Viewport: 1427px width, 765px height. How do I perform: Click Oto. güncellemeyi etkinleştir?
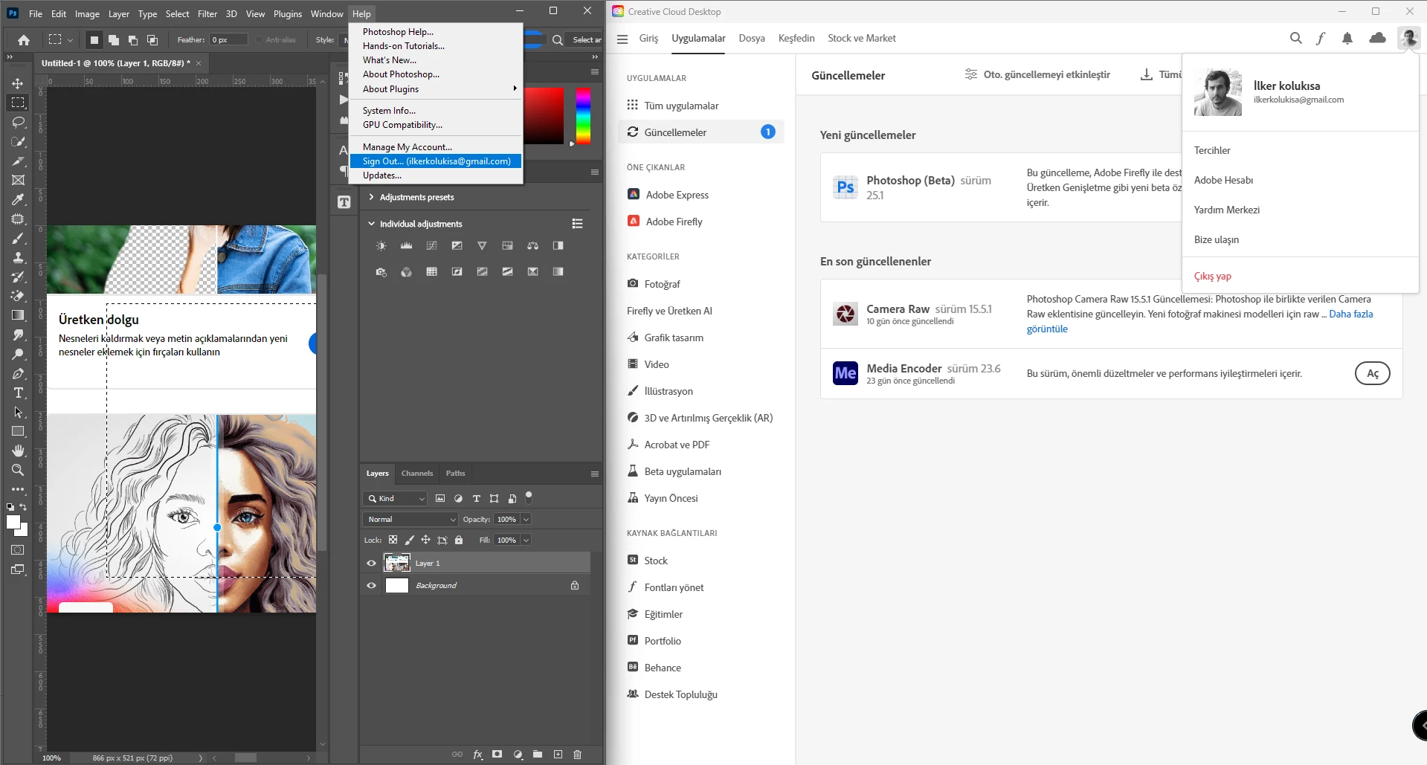(1037, 74)
